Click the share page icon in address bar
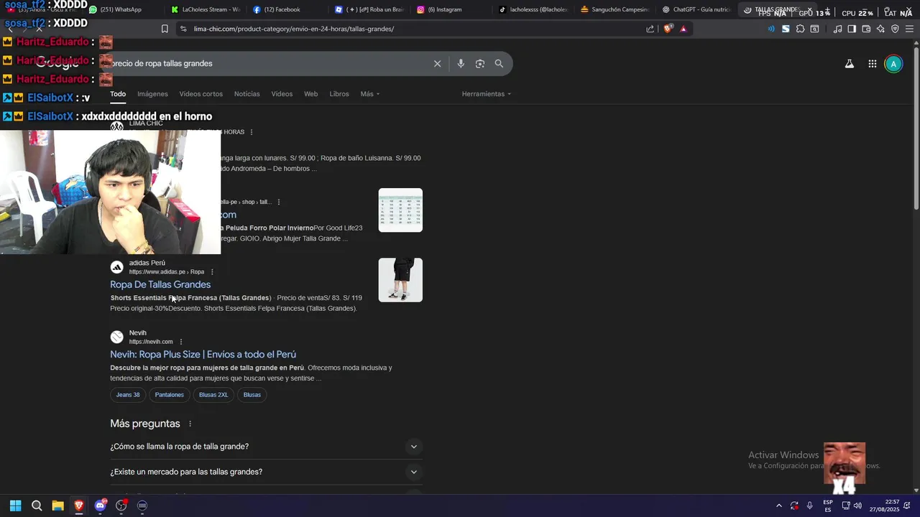 pyautogui.click(x=650, y=29)
